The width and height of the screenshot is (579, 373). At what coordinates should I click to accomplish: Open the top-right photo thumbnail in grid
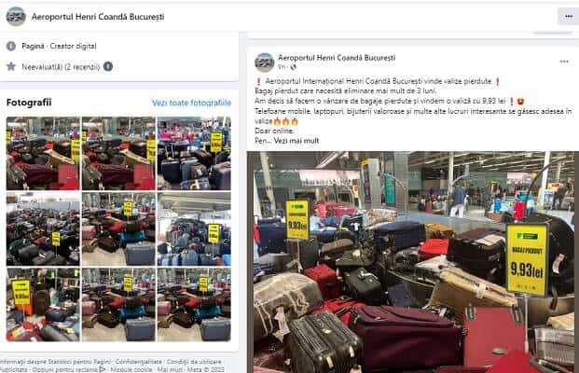point(194,153)
